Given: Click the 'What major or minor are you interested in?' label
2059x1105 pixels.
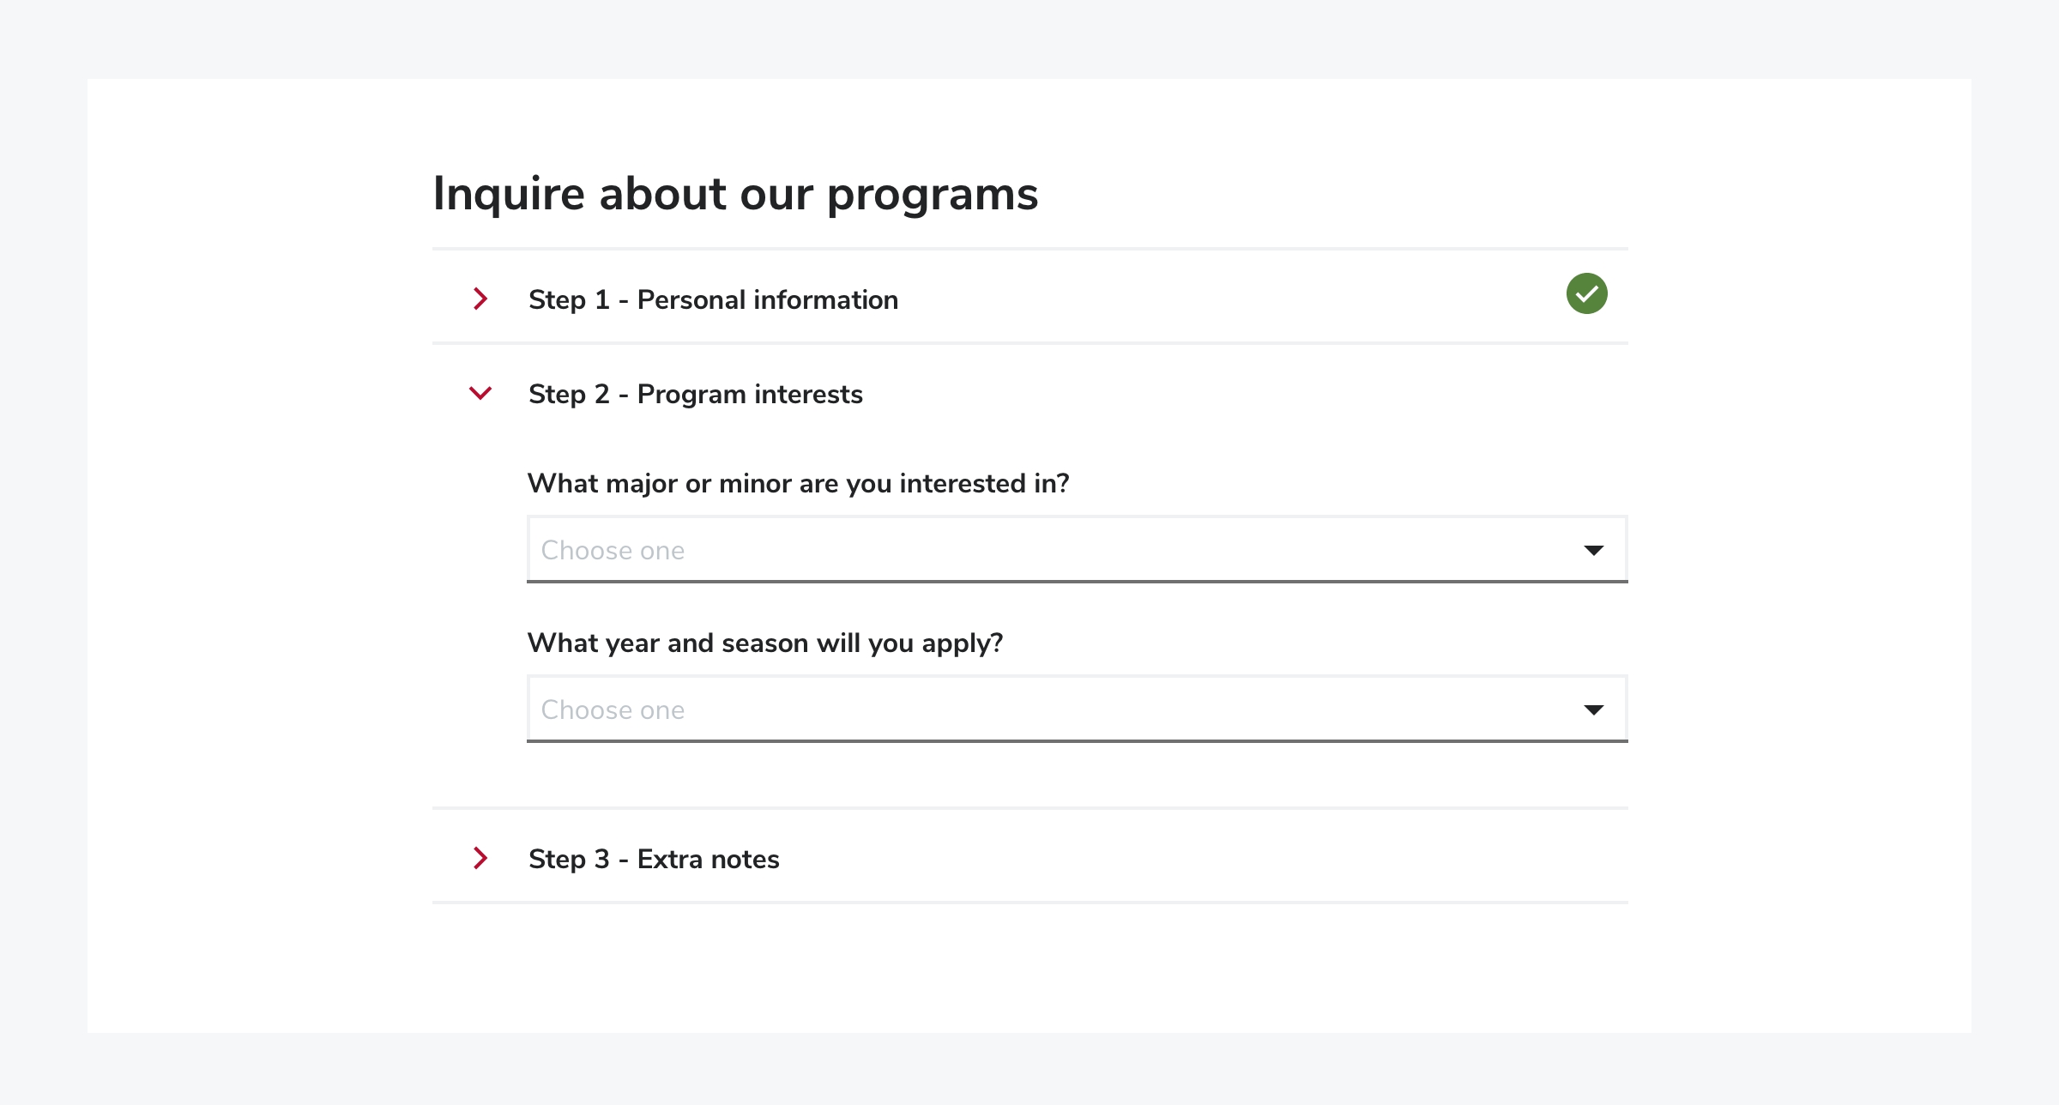Looking at the screenshot, I should [x=798, y=484].
